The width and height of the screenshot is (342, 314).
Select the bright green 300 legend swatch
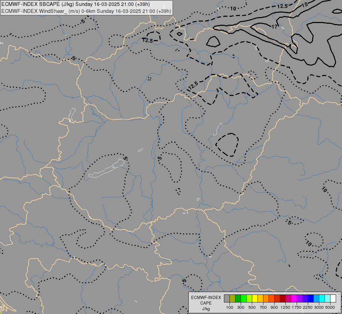[243, 298]
